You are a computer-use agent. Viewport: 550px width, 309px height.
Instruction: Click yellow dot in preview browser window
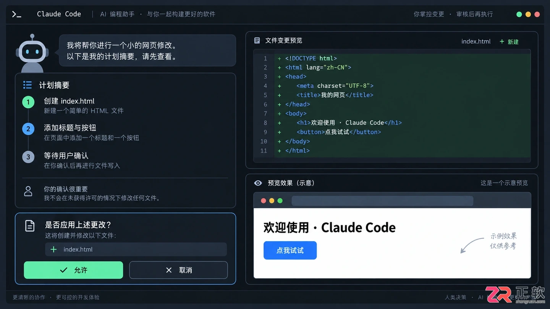click(x=272, y=201)
